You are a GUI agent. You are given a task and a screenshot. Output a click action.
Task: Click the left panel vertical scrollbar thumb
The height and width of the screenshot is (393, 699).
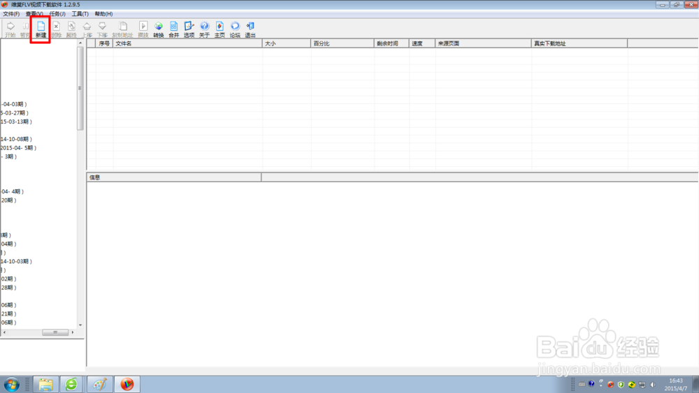pyautogui.click(x=80, y=88)
